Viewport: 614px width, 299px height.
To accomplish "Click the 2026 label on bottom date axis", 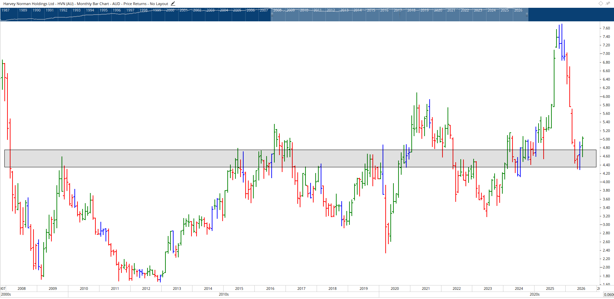I will click(581, 289).
